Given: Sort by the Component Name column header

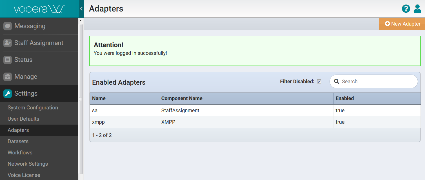Looking at the screenshot, I should [182, 98].
